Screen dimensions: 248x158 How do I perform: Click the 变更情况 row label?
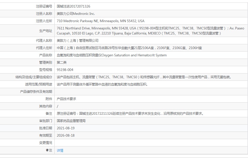click(x=46, y=143)
